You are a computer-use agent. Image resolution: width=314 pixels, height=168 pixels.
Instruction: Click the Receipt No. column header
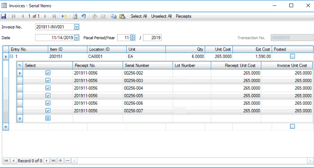coord(98,65)
